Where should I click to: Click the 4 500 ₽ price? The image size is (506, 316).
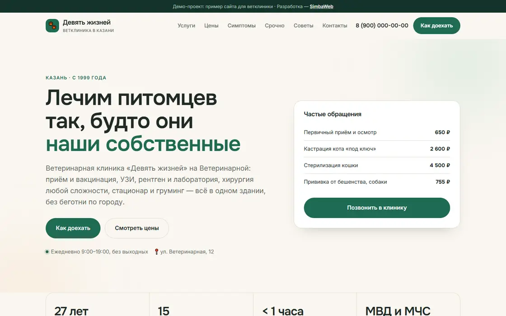click(440, 165)
